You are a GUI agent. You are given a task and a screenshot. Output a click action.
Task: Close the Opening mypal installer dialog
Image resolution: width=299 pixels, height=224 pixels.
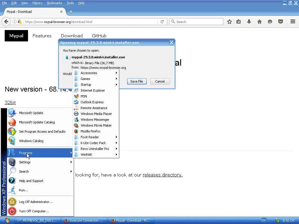tap(171, 43)
